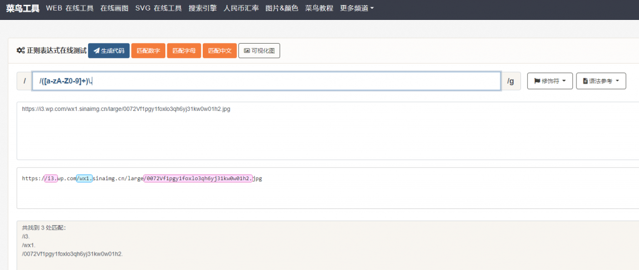Click the /g flags suffix label
The image size is (639, 270).
pos(510,81)
